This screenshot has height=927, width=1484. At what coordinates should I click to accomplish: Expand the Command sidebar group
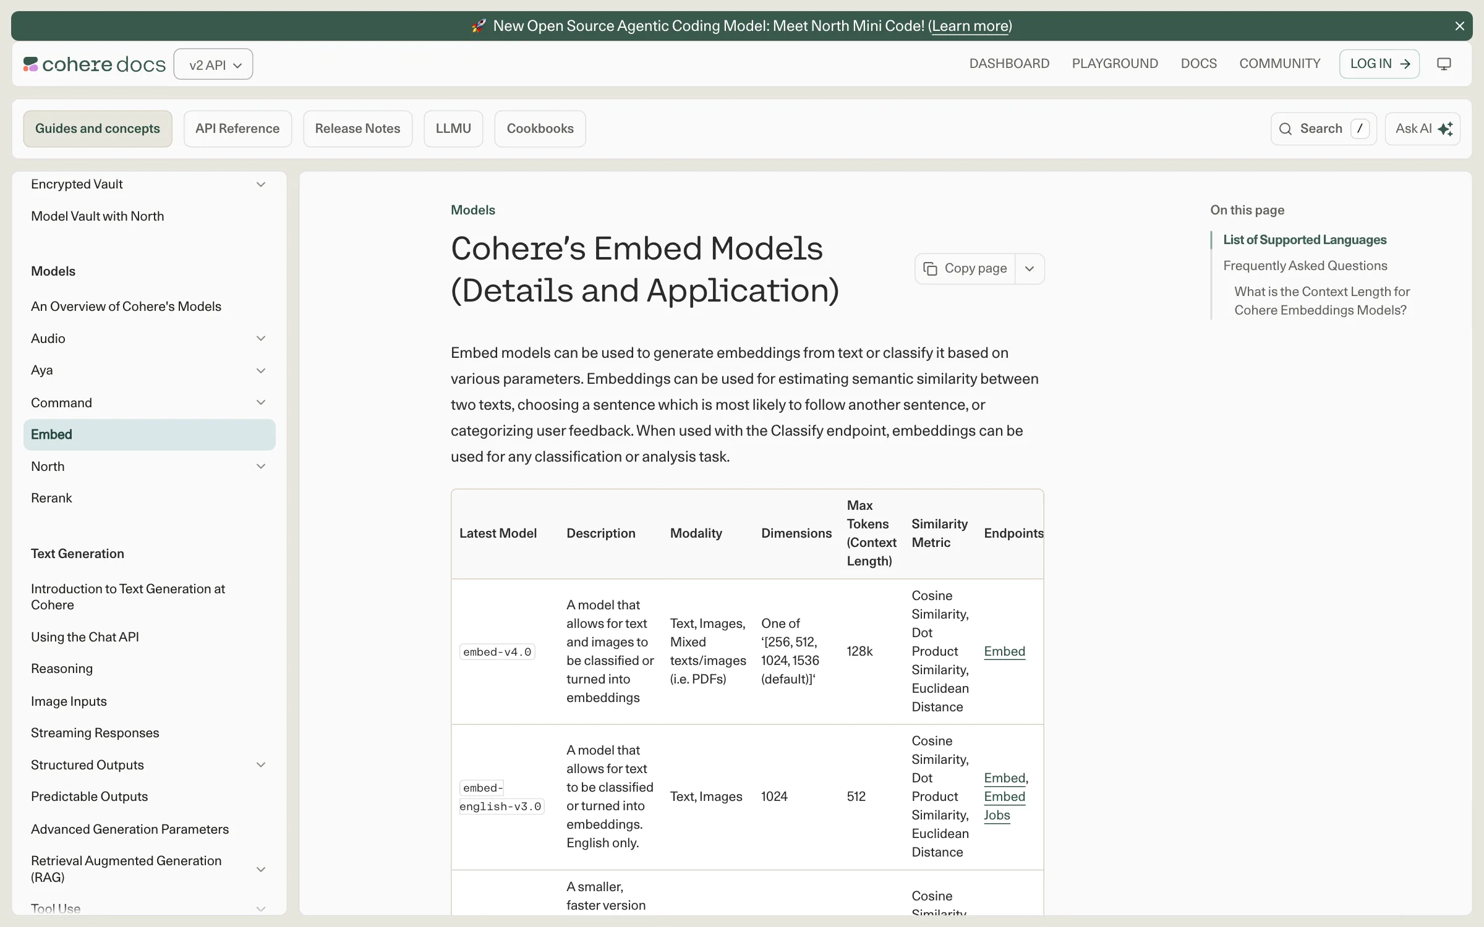point(261,402)
